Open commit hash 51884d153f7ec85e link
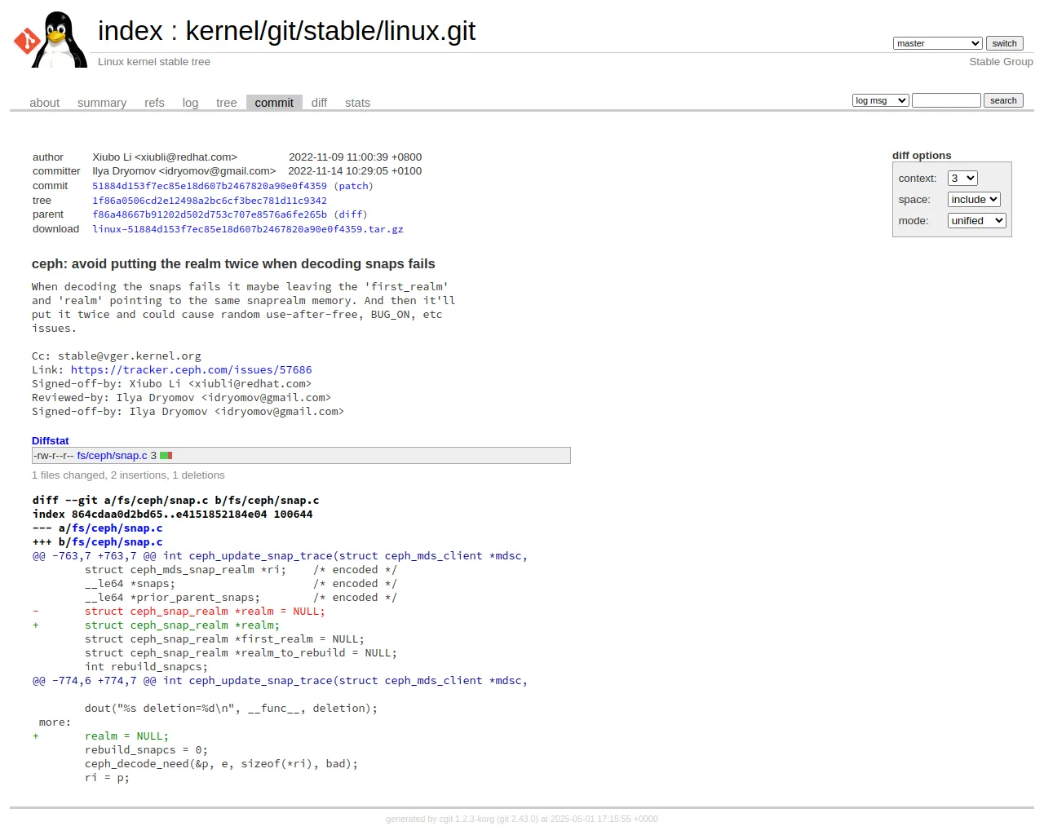The image size is (1044, 835). 210,186
